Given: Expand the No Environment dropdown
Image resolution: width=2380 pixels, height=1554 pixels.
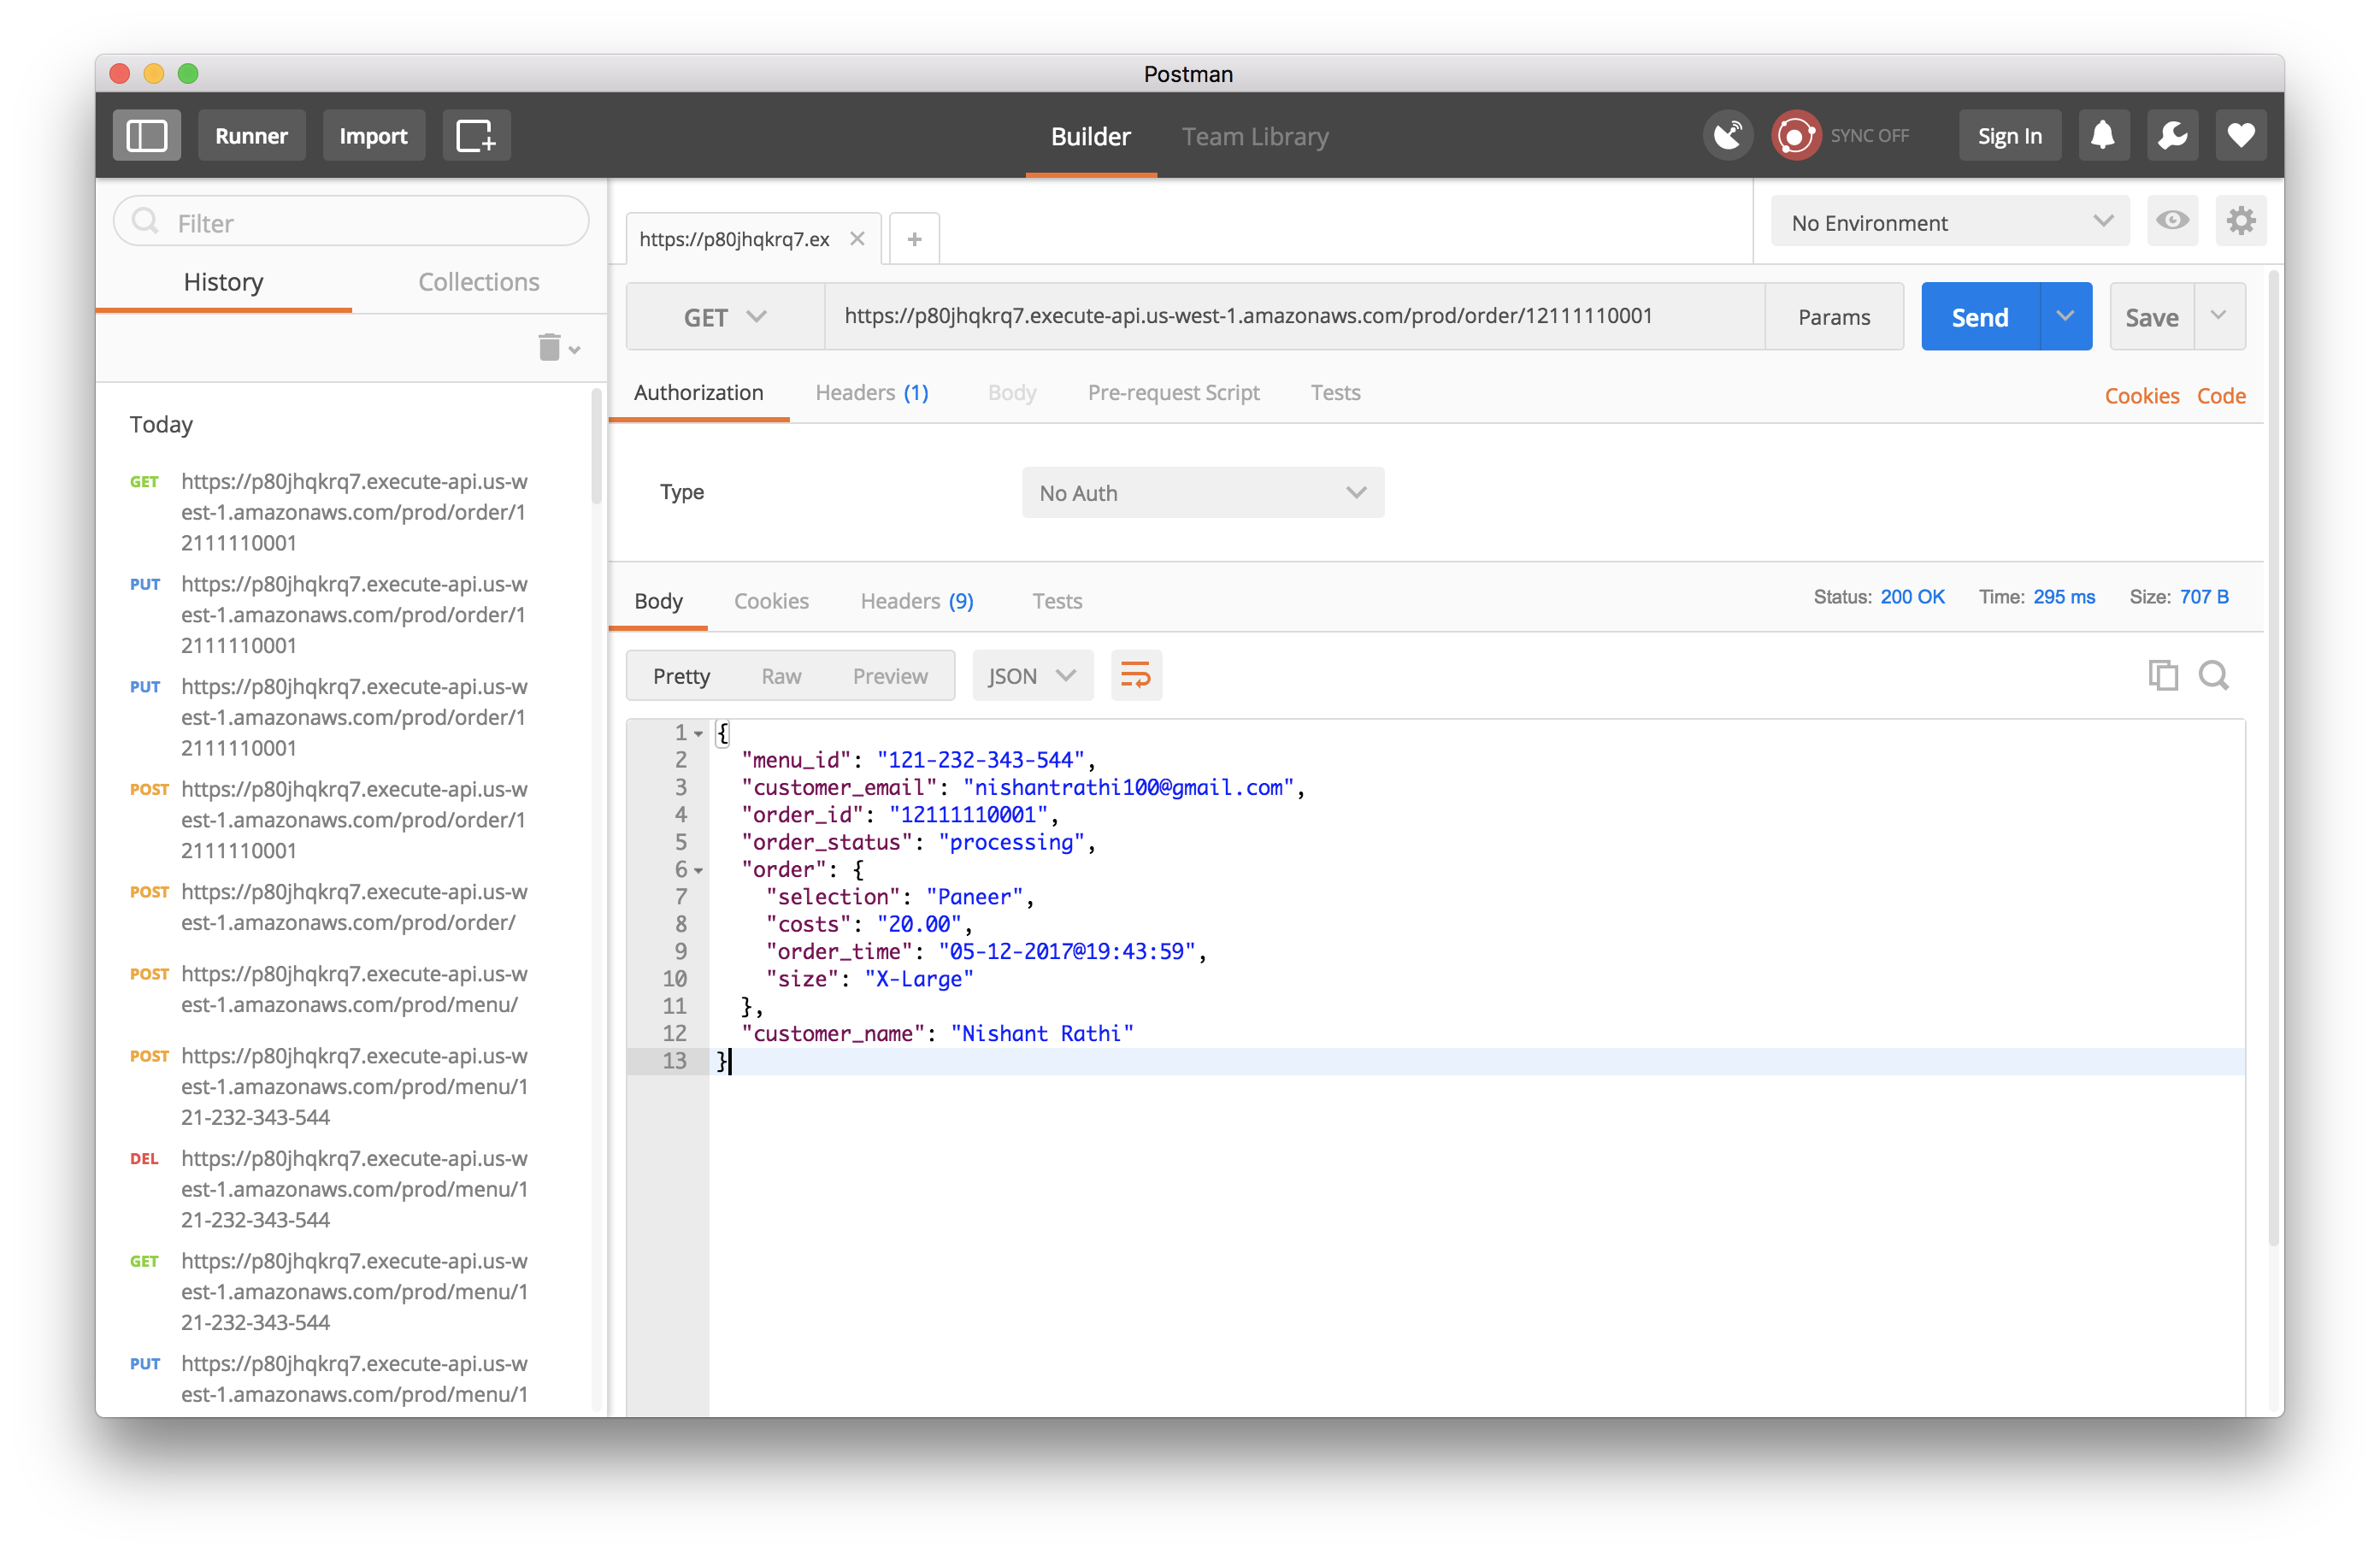Looking at the screenshot, I should 1950,222.
